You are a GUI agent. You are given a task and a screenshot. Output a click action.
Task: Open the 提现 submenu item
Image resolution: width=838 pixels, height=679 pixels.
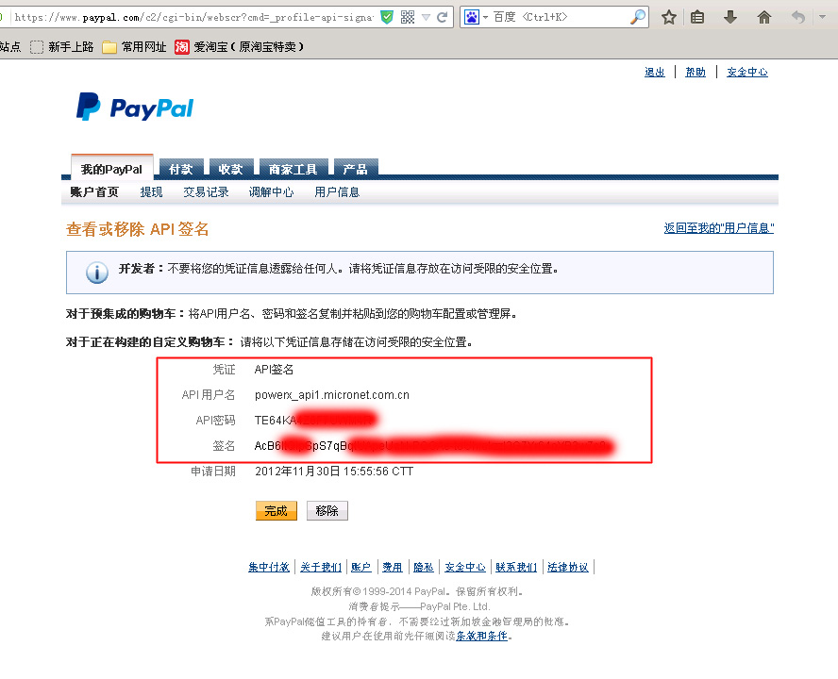(151, 191)
